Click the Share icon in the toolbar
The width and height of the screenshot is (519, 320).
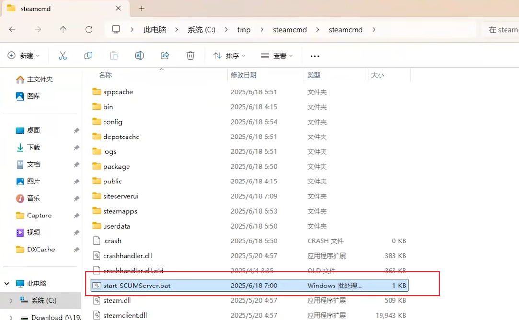(x=165, y=56)
